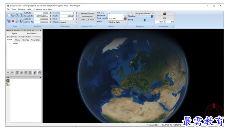Switch to the Vegetation tab
The image size is (227, 133).
click(36, 40)
